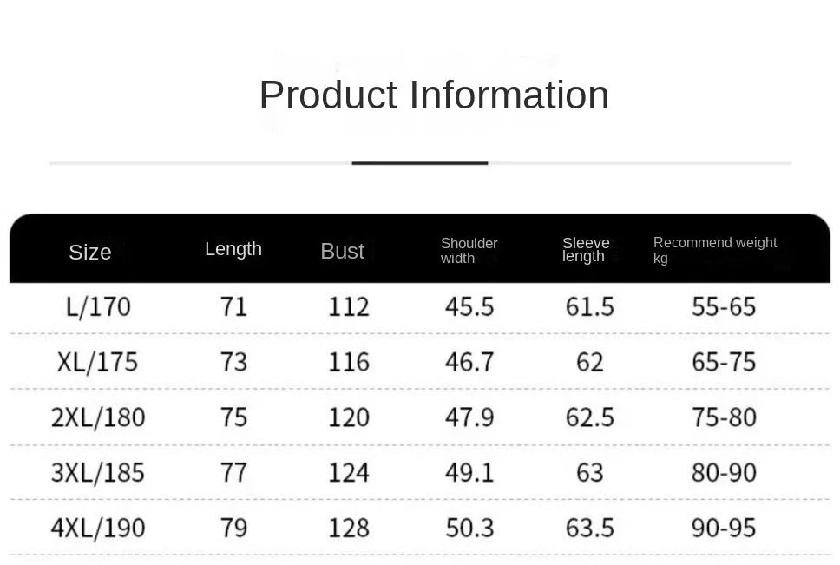Click the Bust column header
Image resolution: width=840 pixels, height=565 pixels.
[x=342, y=251]
